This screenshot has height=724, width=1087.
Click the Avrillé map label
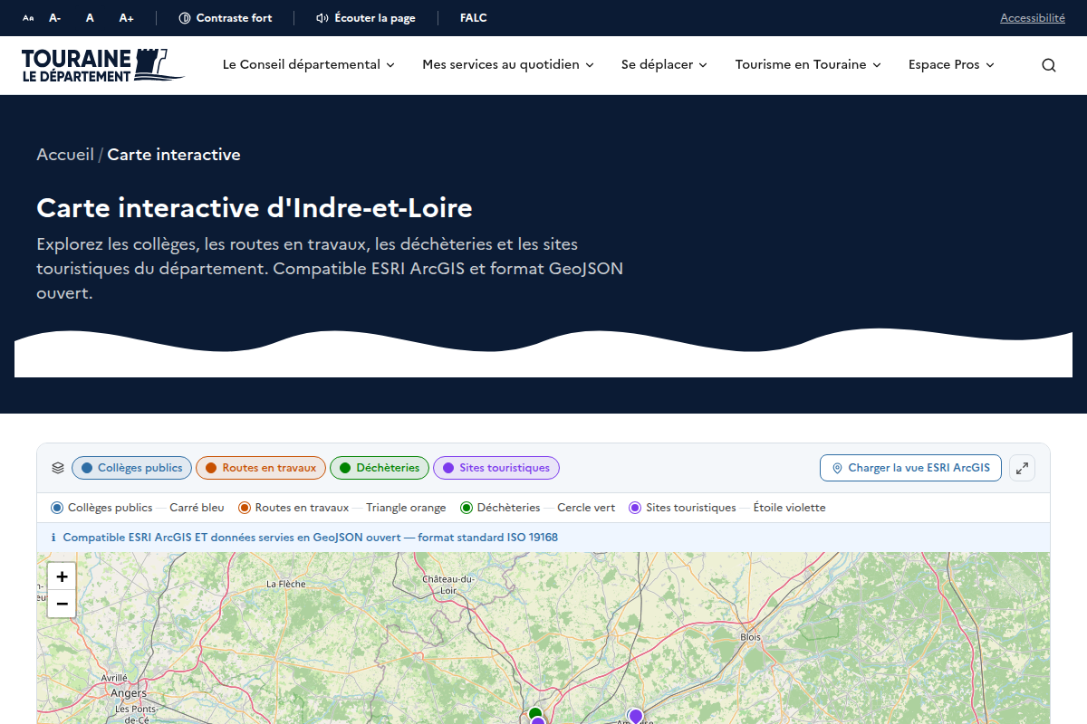(x=114, y=678)
